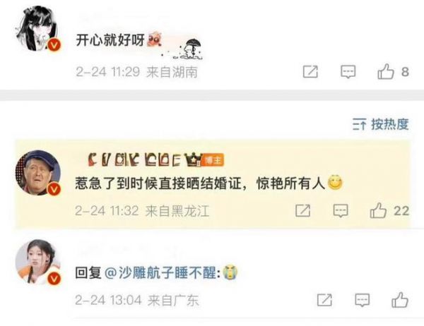Like the 开心就好呀 comment
The image size is (424, 326).
tap(386, 71)
